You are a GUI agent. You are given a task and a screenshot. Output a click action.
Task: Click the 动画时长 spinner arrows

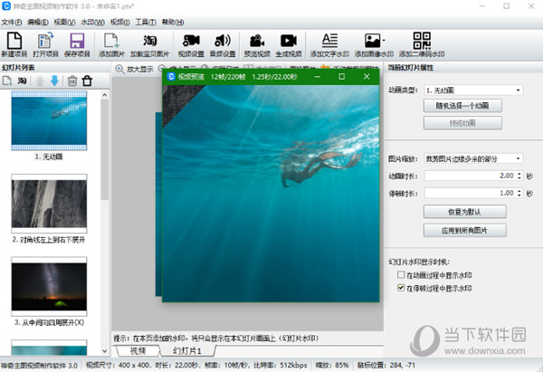tap(519, 176)
